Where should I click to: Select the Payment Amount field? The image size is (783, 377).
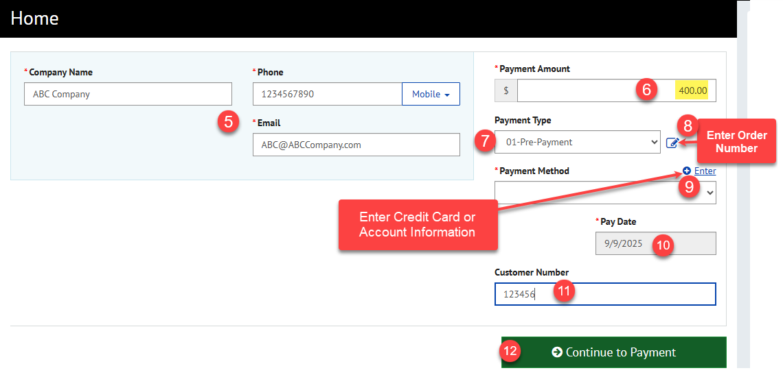584,90
